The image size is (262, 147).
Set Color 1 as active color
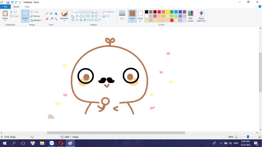pyautogui.click(x=132, y=16)
